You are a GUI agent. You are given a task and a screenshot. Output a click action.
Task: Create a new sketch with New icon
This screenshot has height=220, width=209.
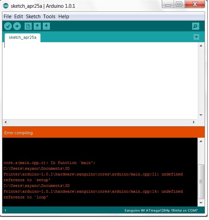coord(28,26)
